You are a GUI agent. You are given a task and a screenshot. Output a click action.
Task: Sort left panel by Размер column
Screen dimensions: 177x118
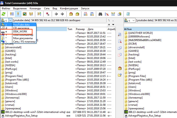[81, 29]
